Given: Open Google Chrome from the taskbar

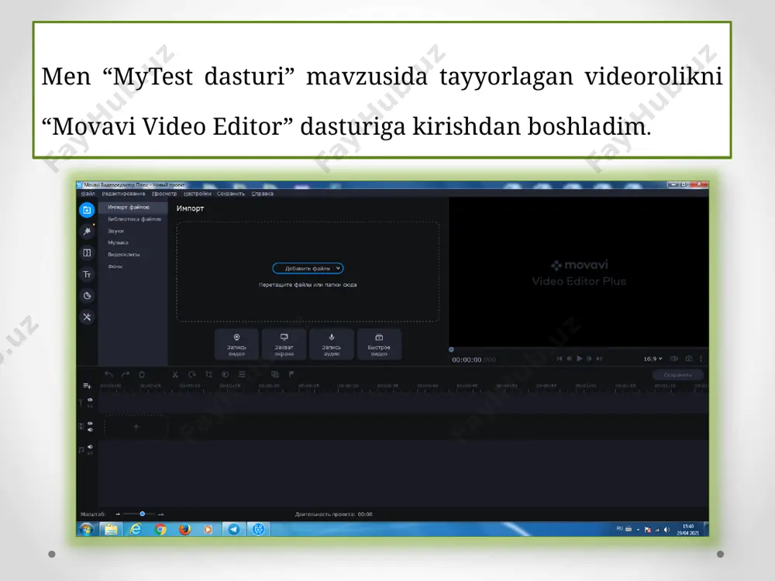Looking at the screenshot, I should pyautogui.click(x=160, y=530).
